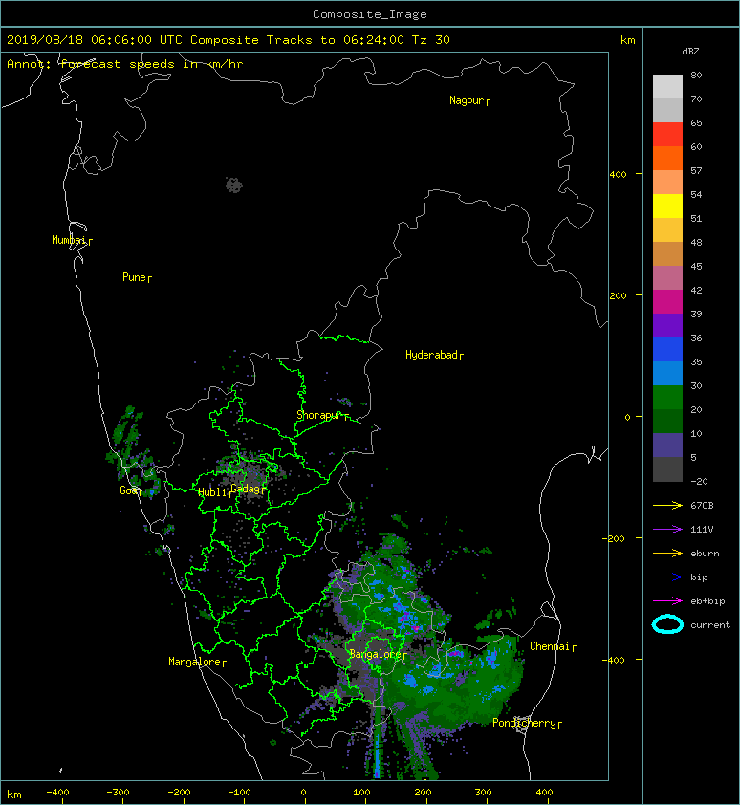Click the Mangalore city label

point(195,662)
